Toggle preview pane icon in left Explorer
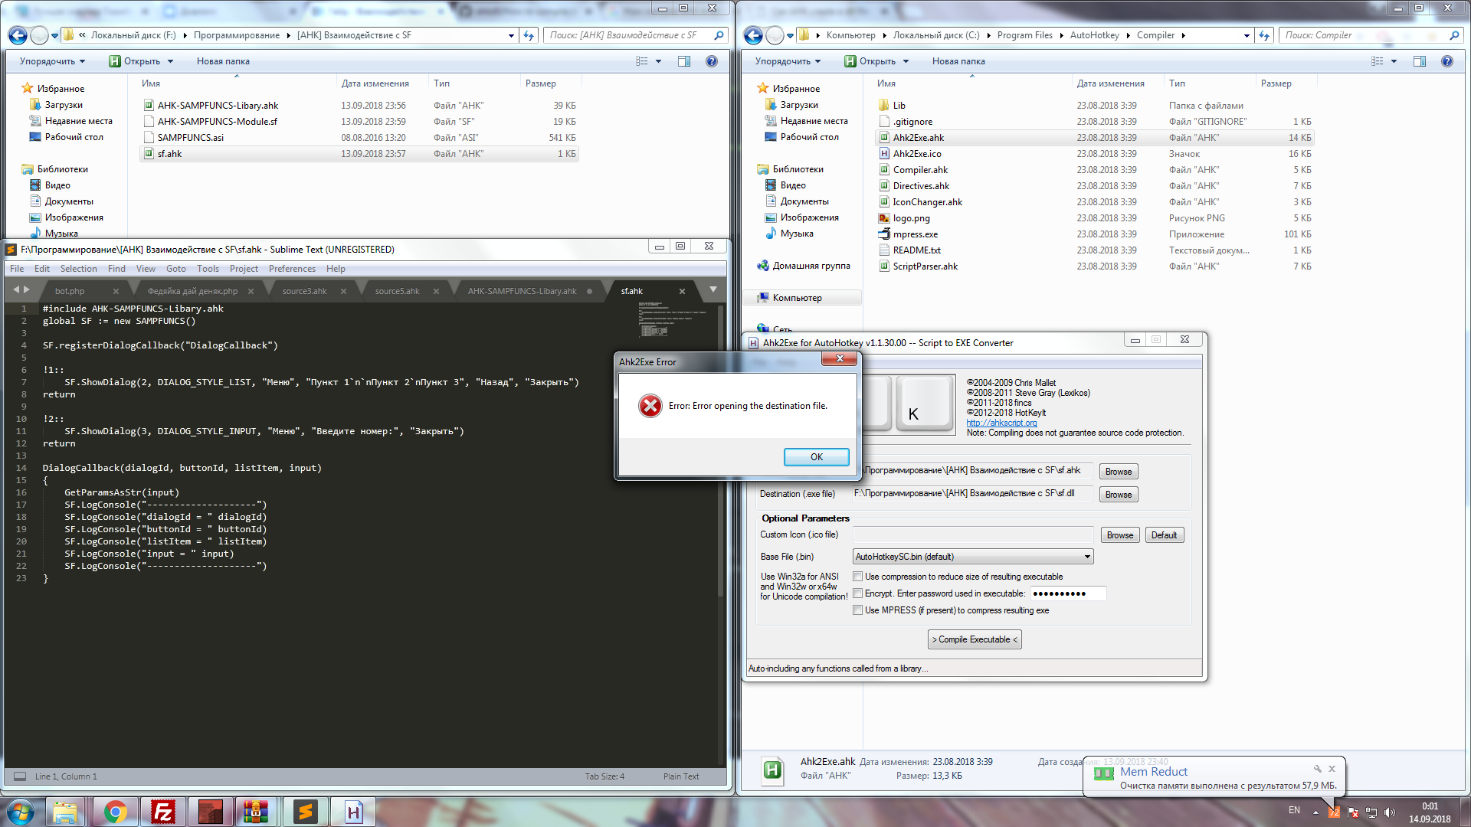The width and height of the screenshot is (1471, 827). 684,61
